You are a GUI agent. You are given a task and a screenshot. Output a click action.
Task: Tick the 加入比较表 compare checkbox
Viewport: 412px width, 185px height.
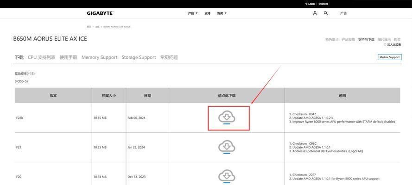pos(385,45)
